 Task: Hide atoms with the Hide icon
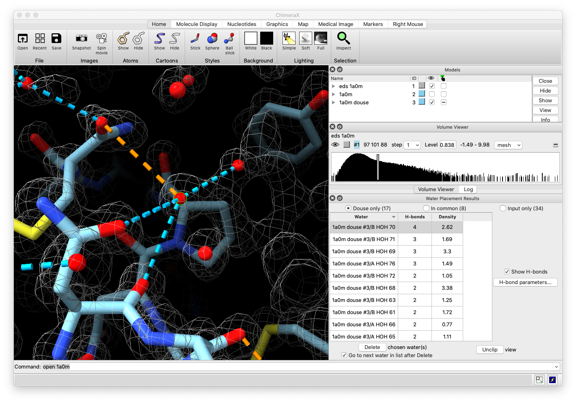coord(138,39)
